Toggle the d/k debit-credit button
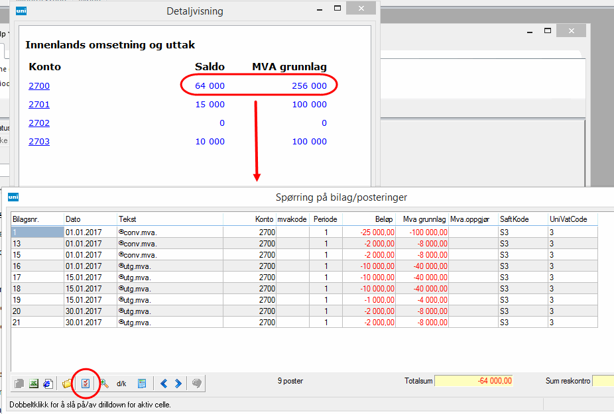This screenshot has height=414, width=614. click(x=121, y=383)
